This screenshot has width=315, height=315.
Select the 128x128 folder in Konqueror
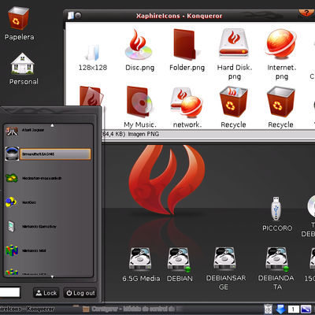point(92,52)
